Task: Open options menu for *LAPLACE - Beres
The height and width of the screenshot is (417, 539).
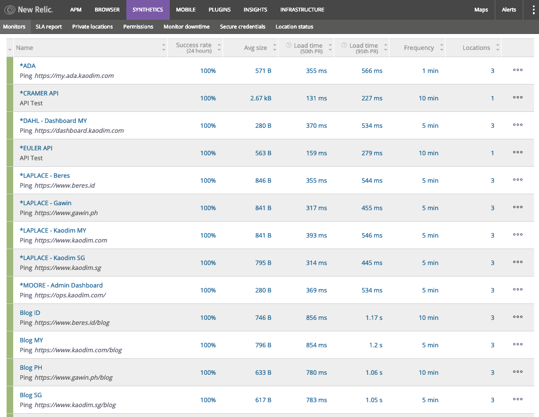Action: click(518, 180)
